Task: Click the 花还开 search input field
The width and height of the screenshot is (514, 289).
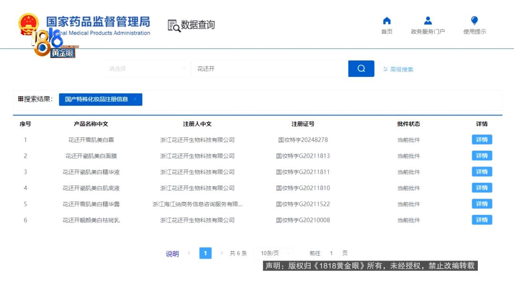Action: [x=269, y=69]
